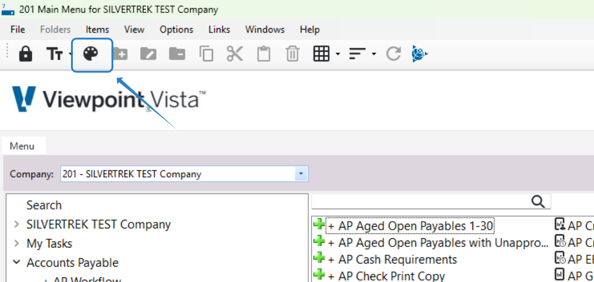This screenshot has width=594, height=282.
Task: Select + AP Aged Open Payables 1-30 row
Action: [411, 226]
